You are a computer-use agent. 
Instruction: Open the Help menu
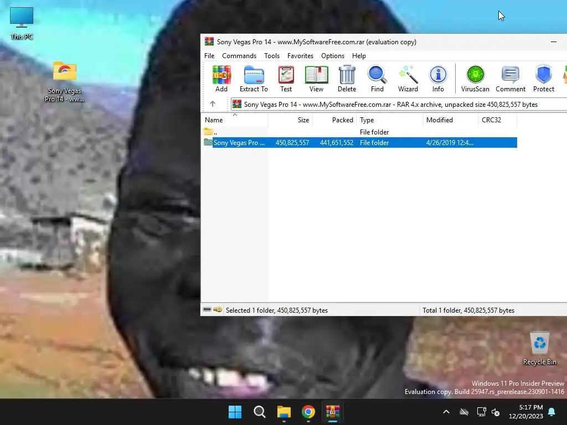(x=359, y=56)
